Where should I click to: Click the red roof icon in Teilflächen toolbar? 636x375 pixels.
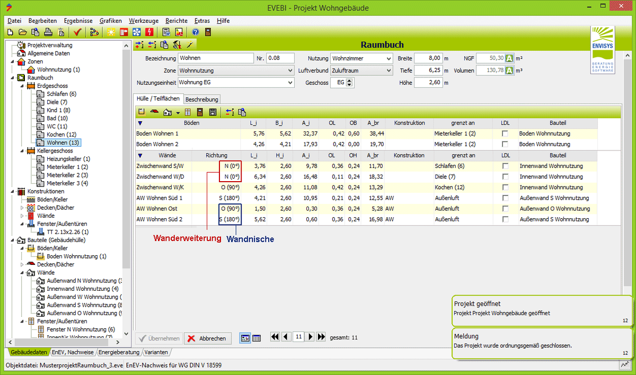click(x=154, y=112)
